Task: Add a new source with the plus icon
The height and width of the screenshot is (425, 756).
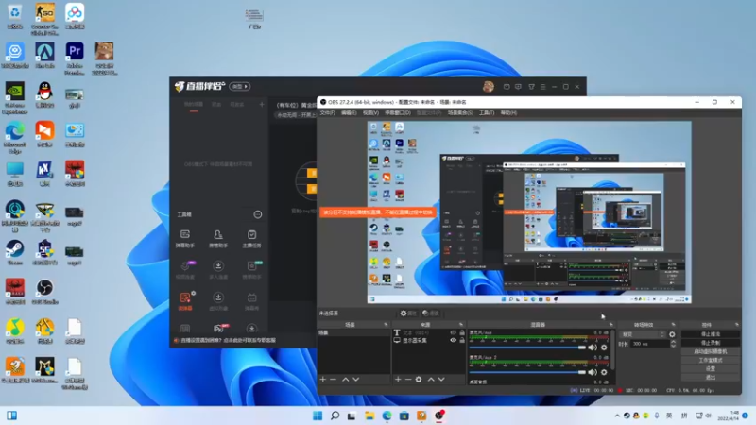Action: click(x=398, y=380)
